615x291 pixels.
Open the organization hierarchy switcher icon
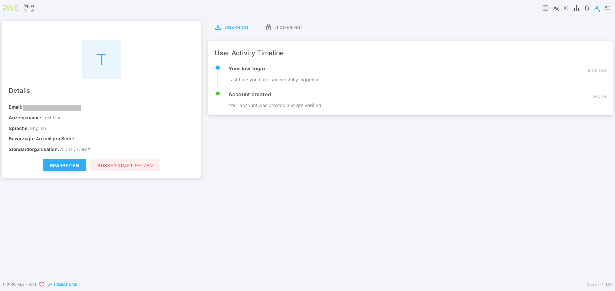click(x=576, y=8)
